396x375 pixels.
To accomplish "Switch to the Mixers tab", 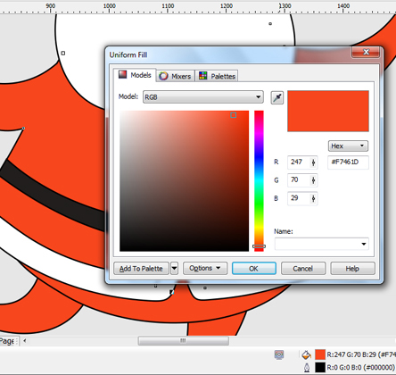I will click(x=176, y=76).
